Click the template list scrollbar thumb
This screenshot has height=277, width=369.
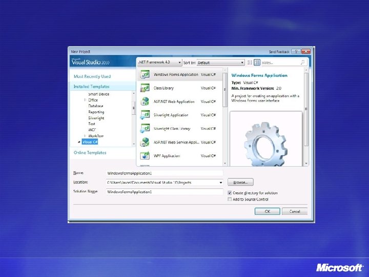(225, 89)
